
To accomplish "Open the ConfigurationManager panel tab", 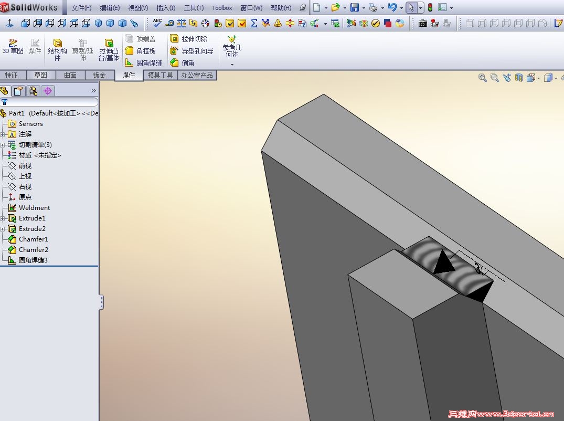I will pyautogui.click(x=33, y=91).
